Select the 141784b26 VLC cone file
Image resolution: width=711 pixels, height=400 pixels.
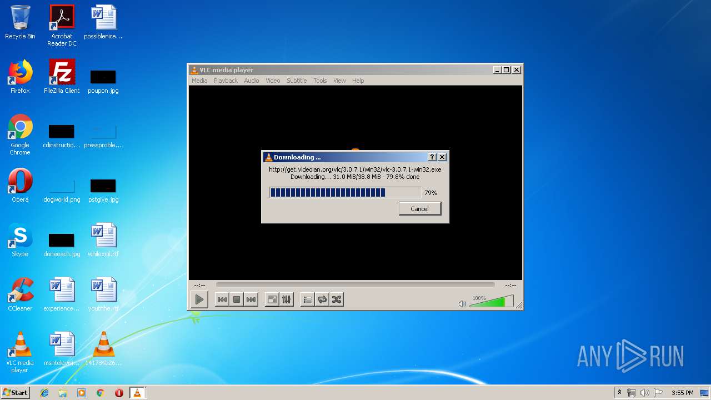tap(103, 349)
